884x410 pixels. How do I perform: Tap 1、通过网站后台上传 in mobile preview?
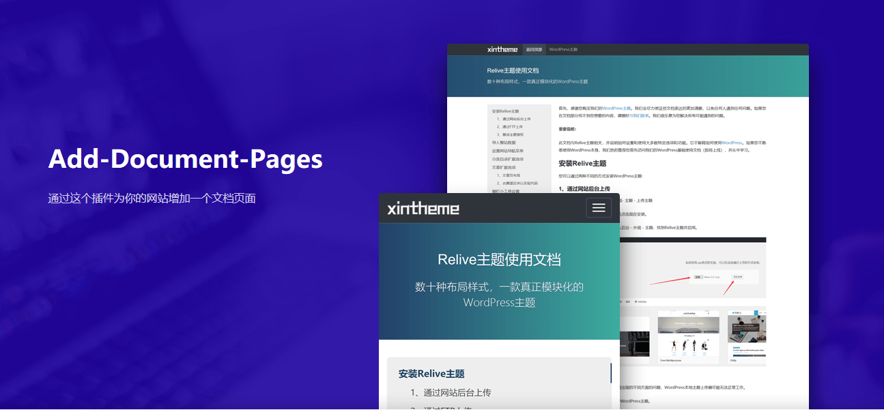click(x=451, y=392)
